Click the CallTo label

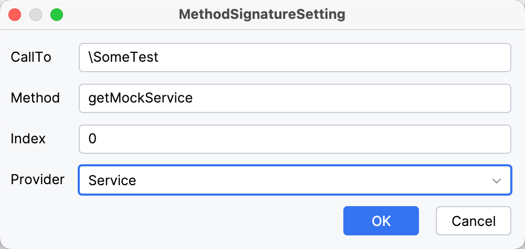click(31, 57)
